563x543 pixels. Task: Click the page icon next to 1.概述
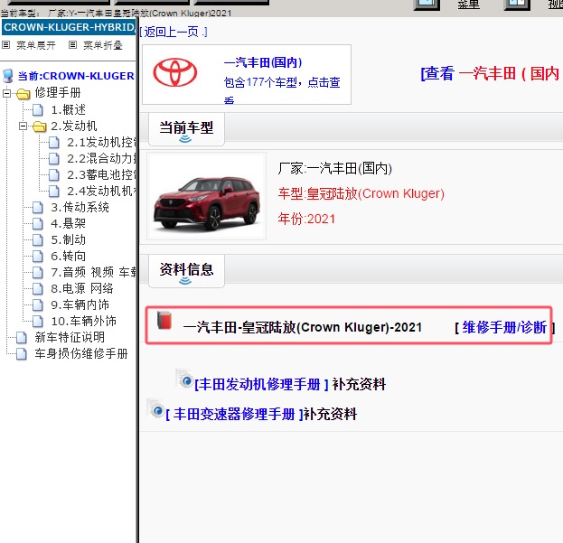click(38, 110)
